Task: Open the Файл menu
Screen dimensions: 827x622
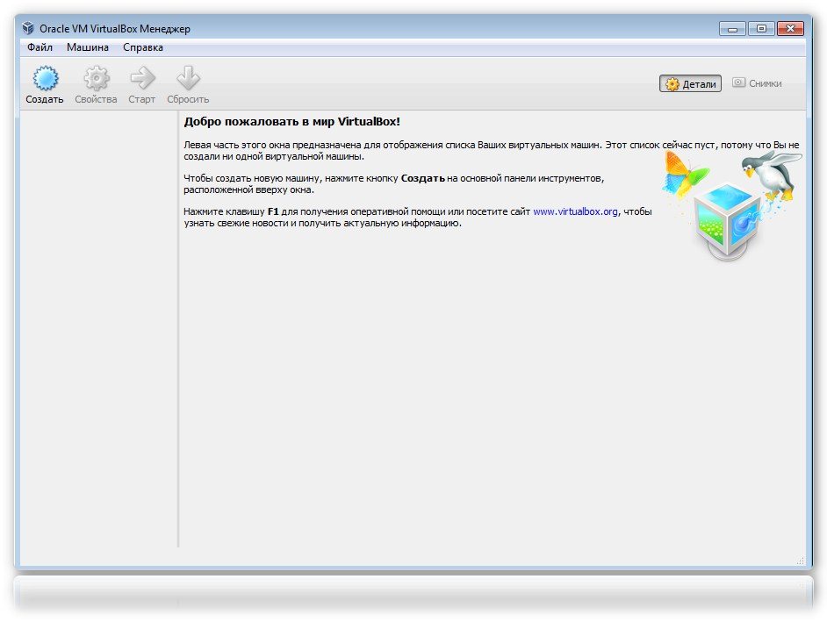Action: pos(40,47)
